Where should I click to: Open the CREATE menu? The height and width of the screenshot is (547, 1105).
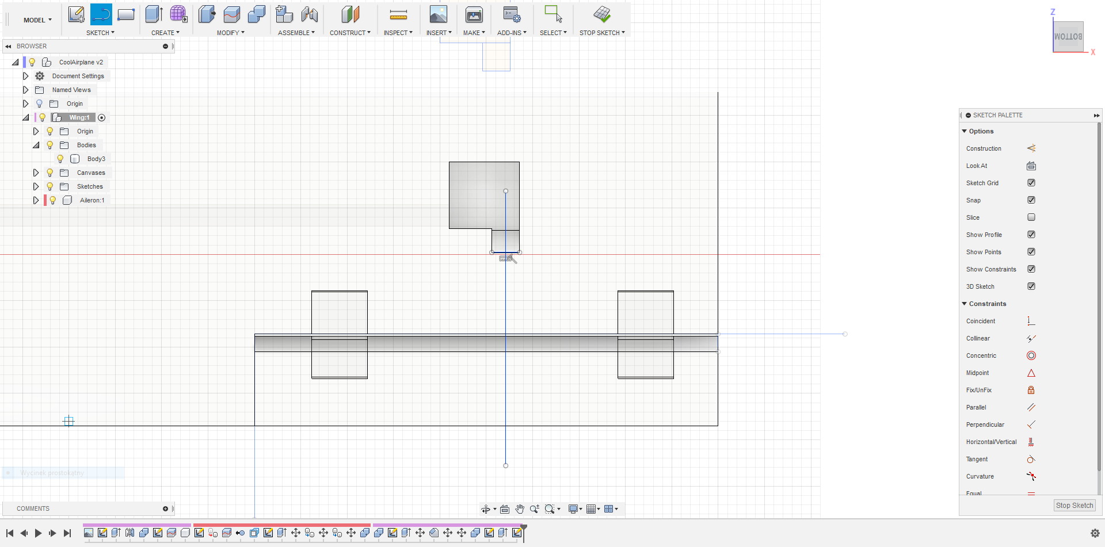[x=165, y=33]
